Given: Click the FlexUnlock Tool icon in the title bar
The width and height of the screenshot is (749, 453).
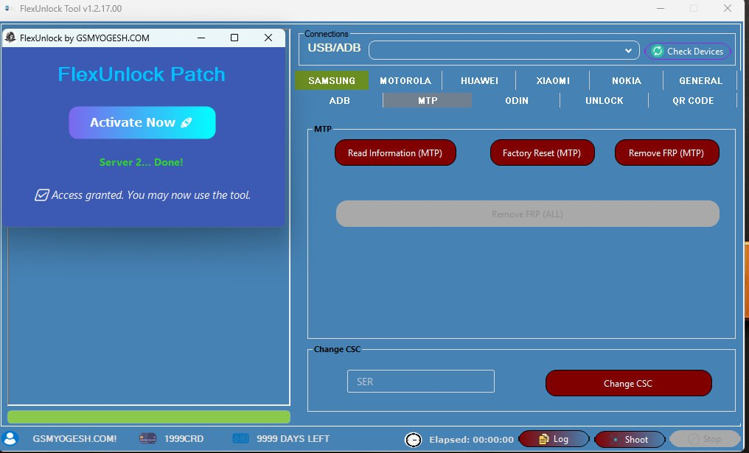Looking at the screenshot, I should pos(7,8).
